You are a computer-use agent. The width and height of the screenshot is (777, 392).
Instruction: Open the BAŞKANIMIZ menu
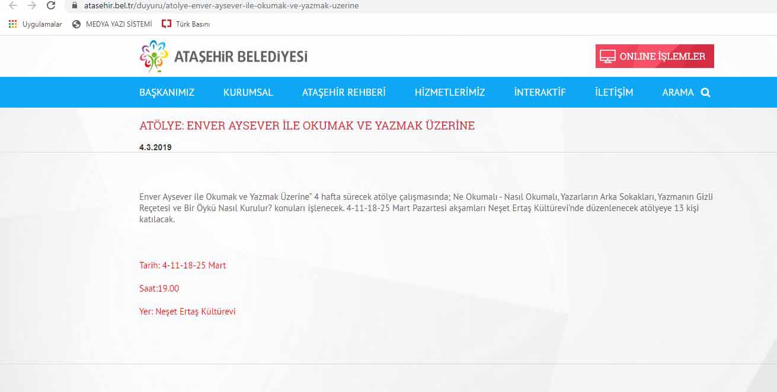pyautogui.click(x=167, y=92)
